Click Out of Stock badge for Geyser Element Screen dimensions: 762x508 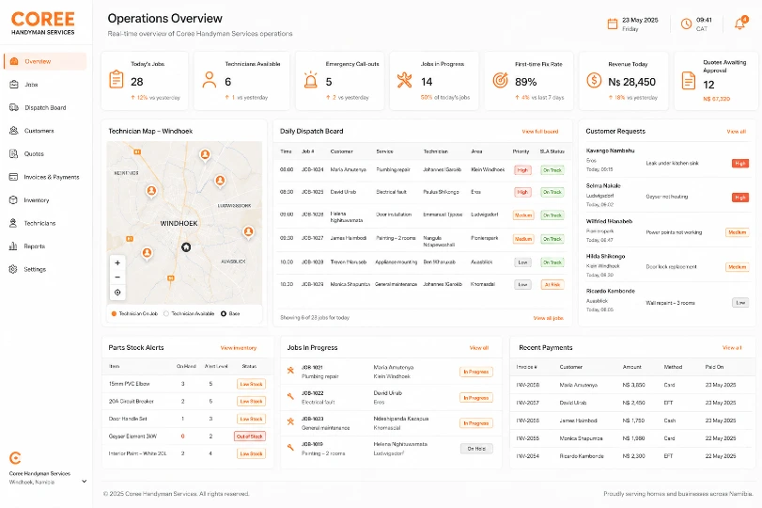(x=250, y=437)
